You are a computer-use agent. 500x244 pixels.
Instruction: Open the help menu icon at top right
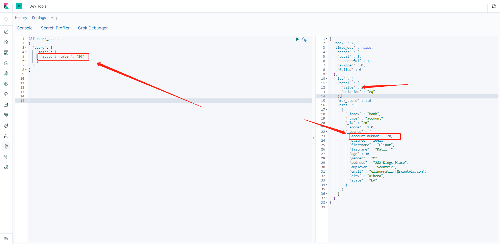(494, 6)
